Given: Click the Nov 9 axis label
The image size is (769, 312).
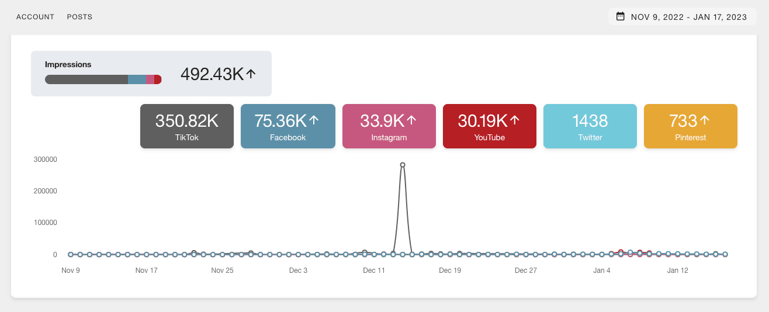Looking at the screenshot, I should 71,271.
